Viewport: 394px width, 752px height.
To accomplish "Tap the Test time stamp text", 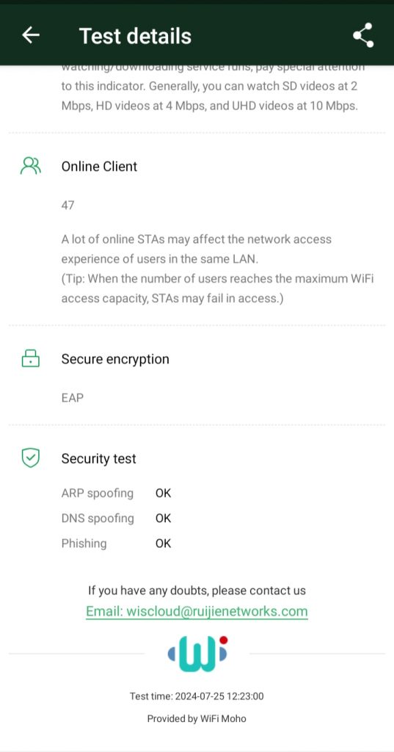I will (197, 696).
